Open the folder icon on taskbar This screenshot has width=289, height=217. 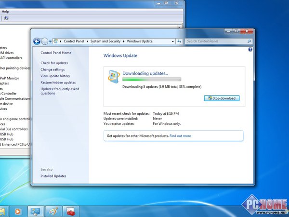click(2, 212)
